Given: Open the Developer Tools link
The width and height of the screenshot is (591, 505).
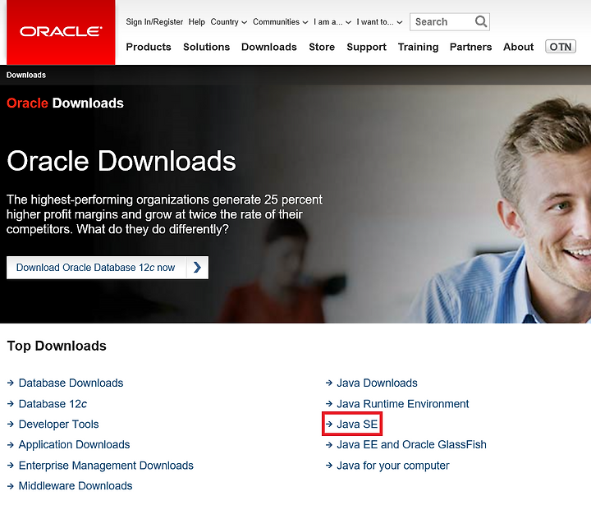Looking at the screenshot, I should point(59,425).
